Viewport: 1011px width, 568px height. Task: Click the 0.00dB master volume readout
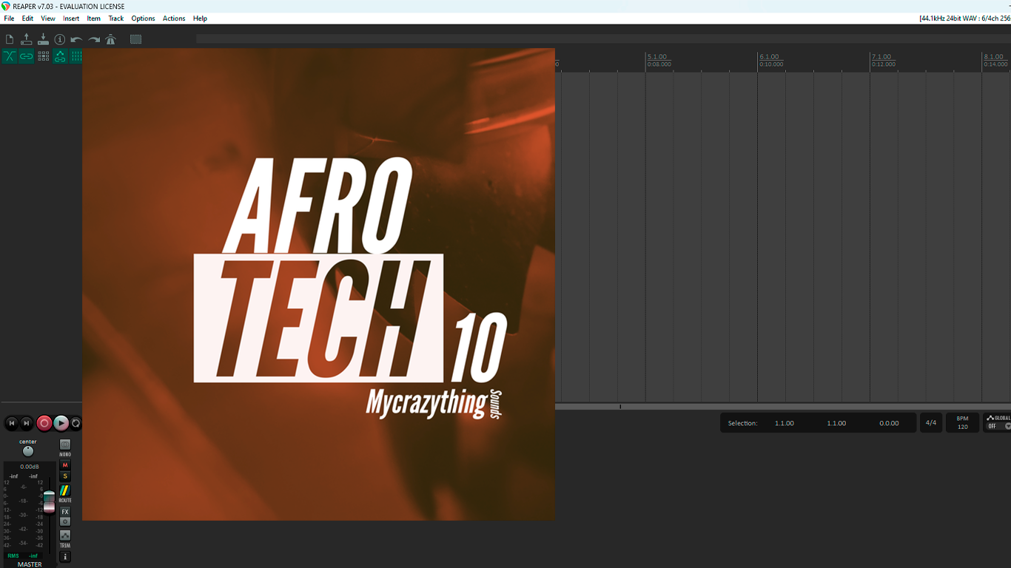click(x=30, y=467)
